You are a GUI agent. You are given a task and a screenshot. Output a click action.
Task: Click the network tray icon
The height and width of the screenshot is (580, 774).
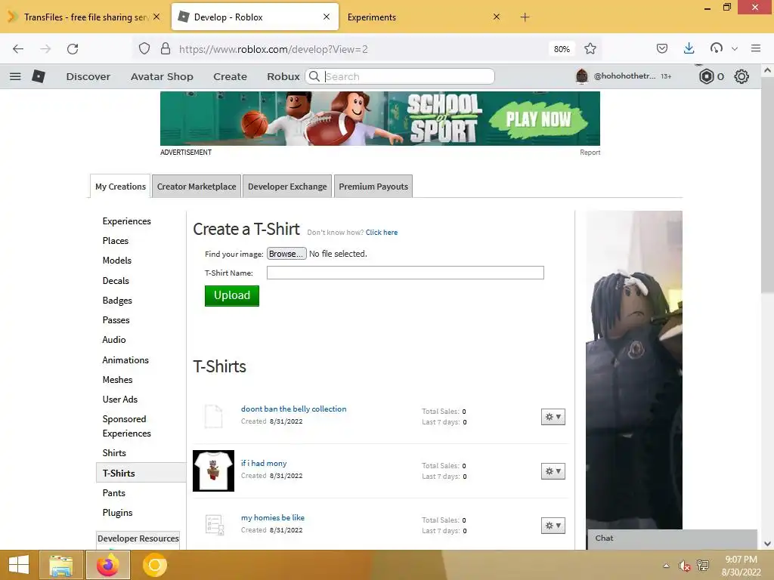[703, 566]
